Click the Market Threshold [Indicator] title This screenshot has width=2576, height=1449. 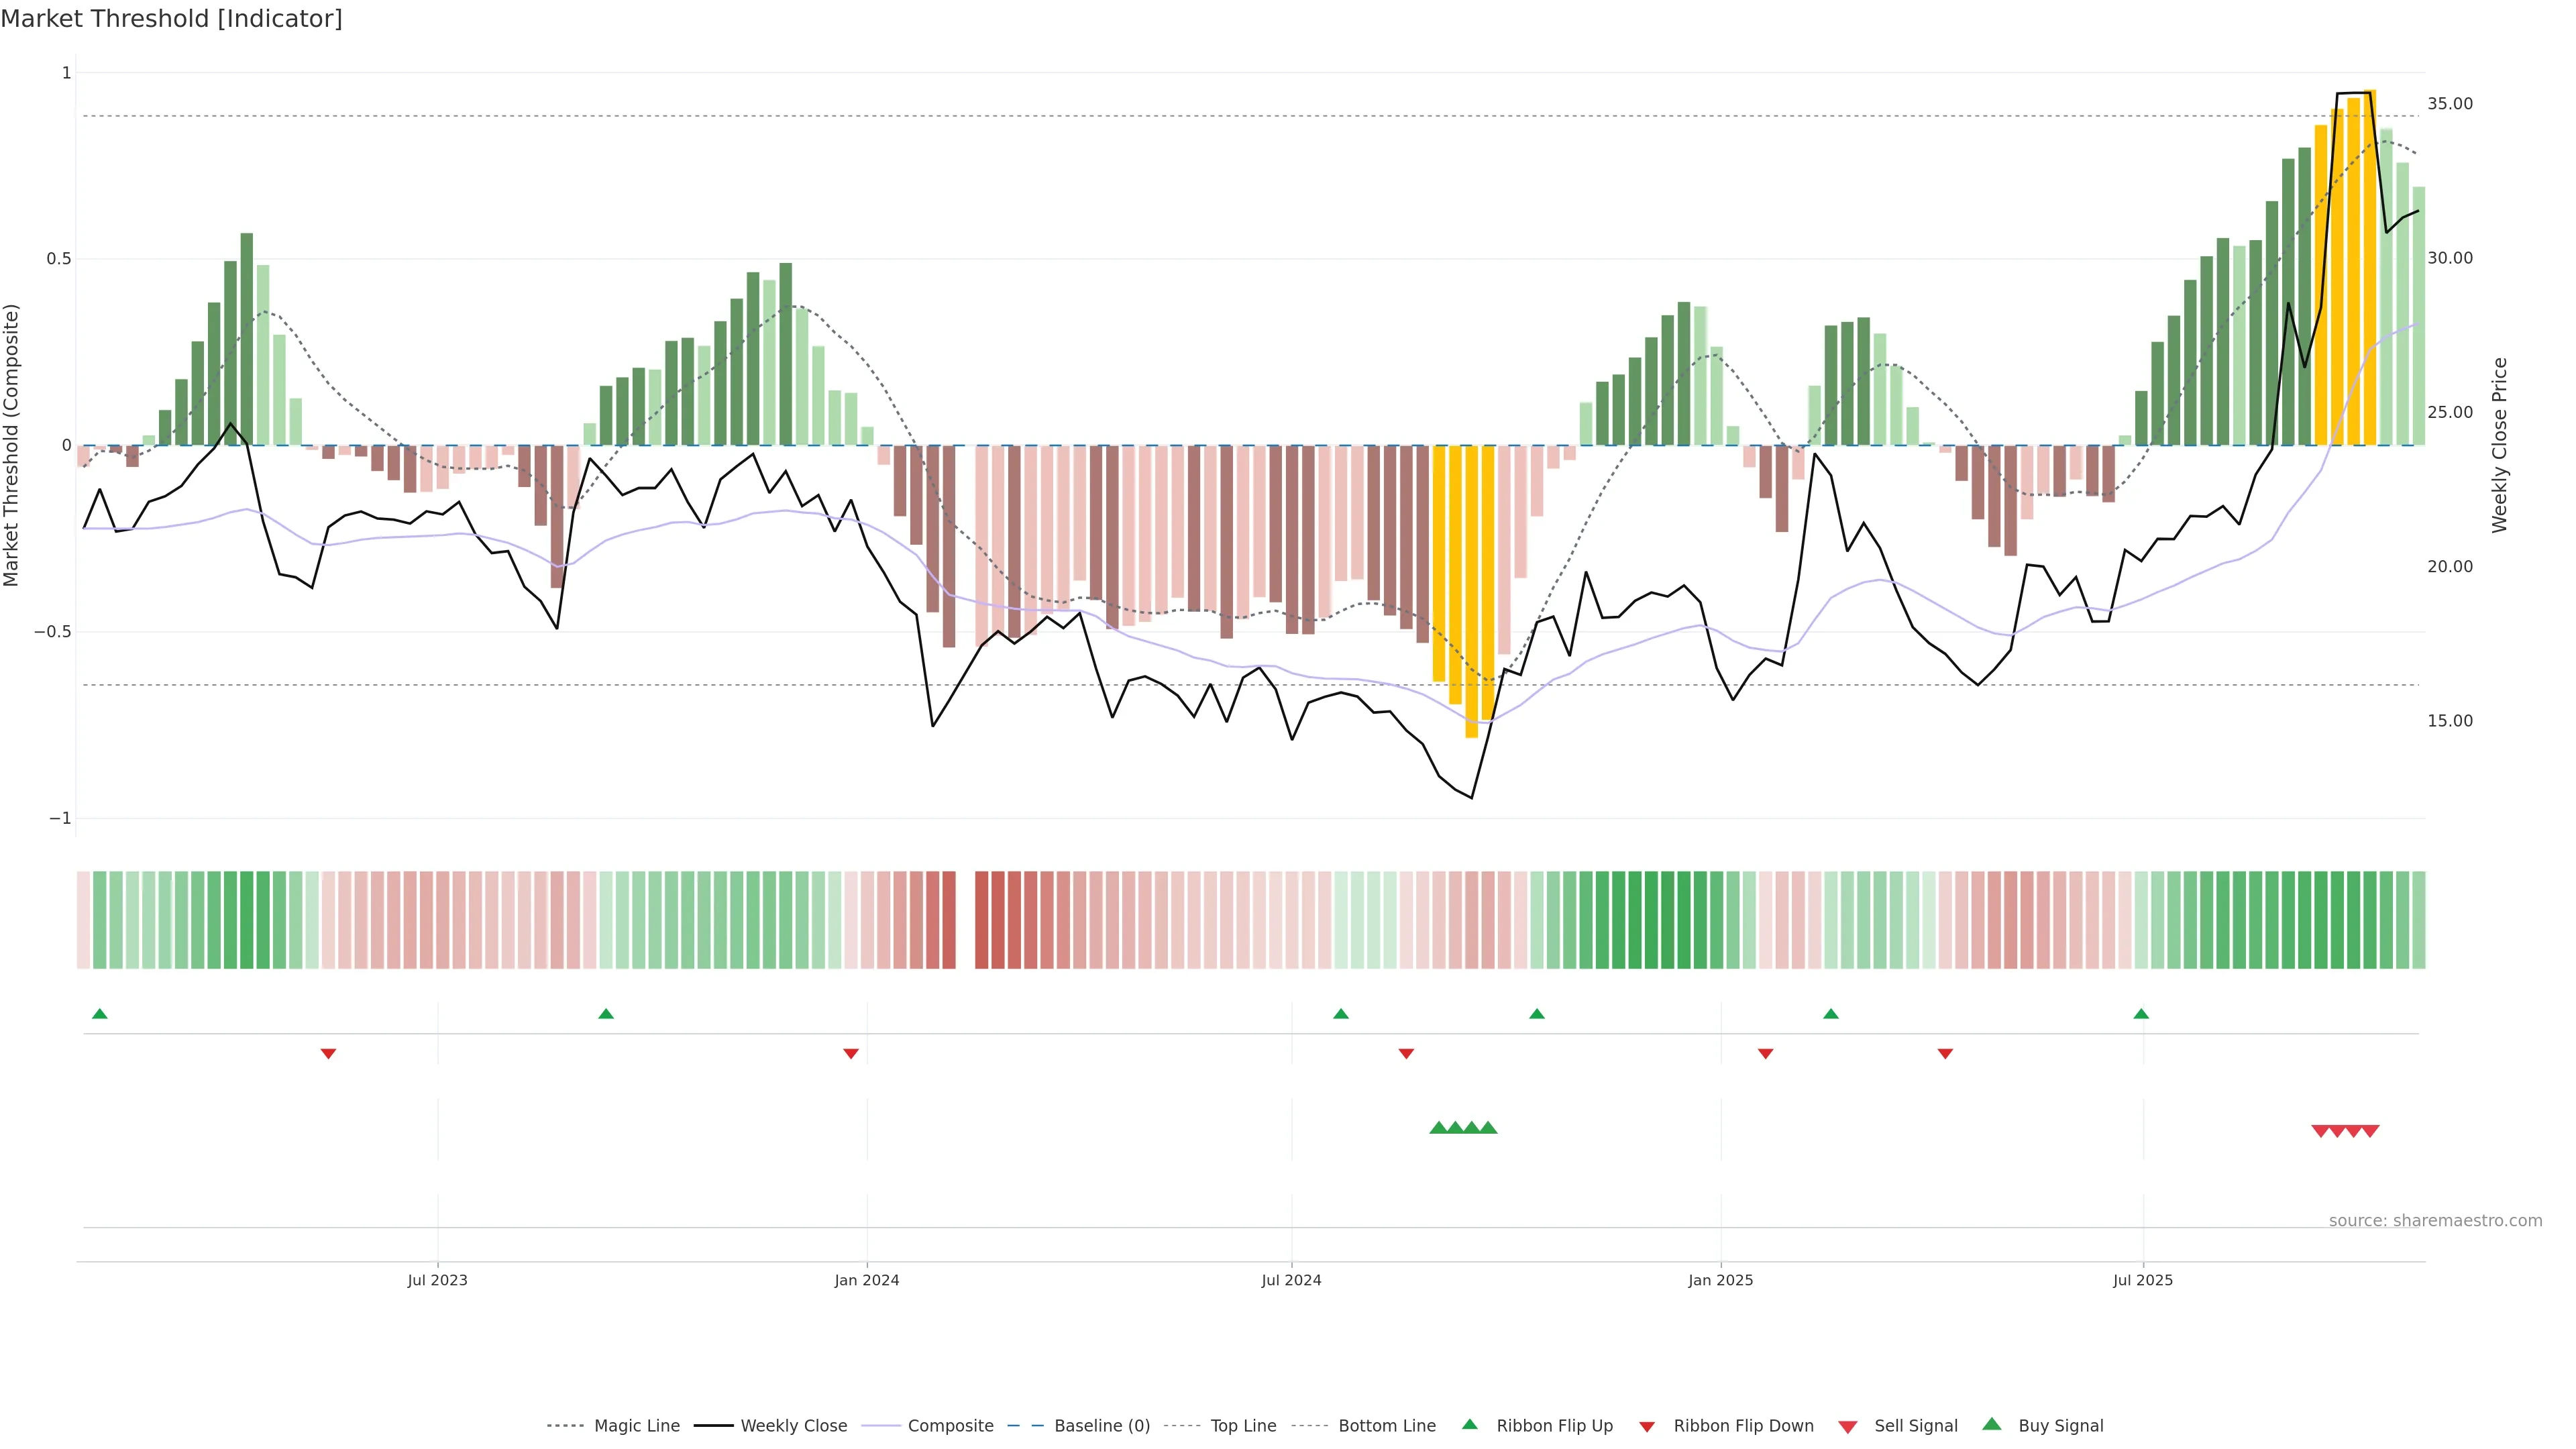tap(171, 19)
